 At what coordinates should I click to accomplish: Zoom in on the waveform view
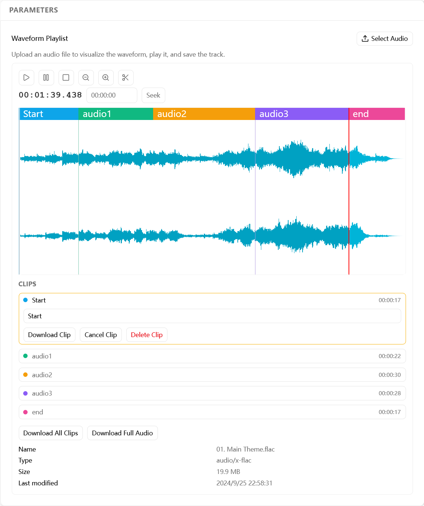click(106, 78)
